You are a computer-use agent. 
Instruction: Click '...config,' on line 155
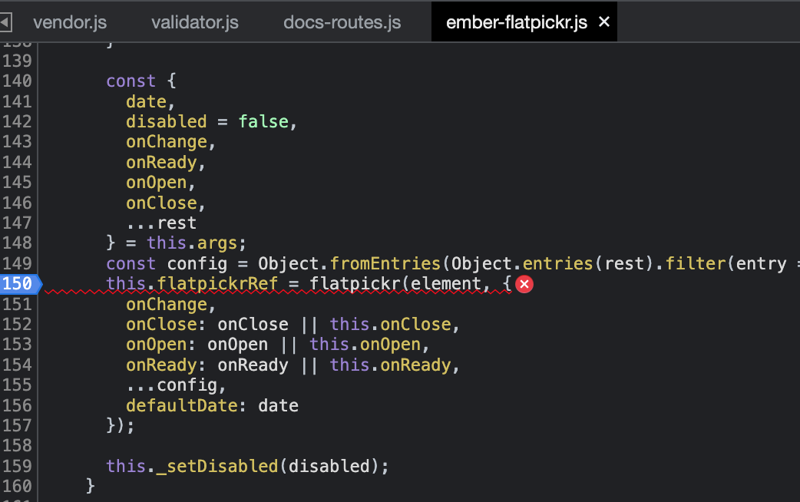176,385
